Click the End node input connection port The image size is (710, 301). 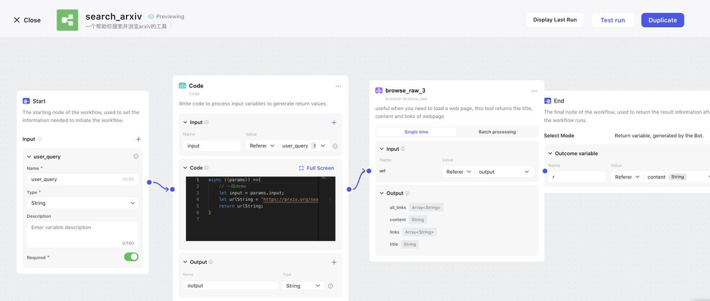click(x=544, y=171)
